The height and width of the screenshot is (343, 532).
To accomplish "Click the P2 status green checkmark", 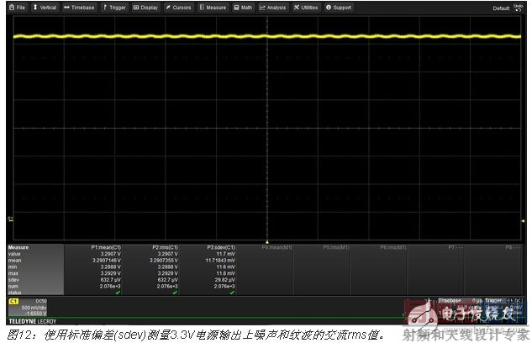I will point(175,293).
